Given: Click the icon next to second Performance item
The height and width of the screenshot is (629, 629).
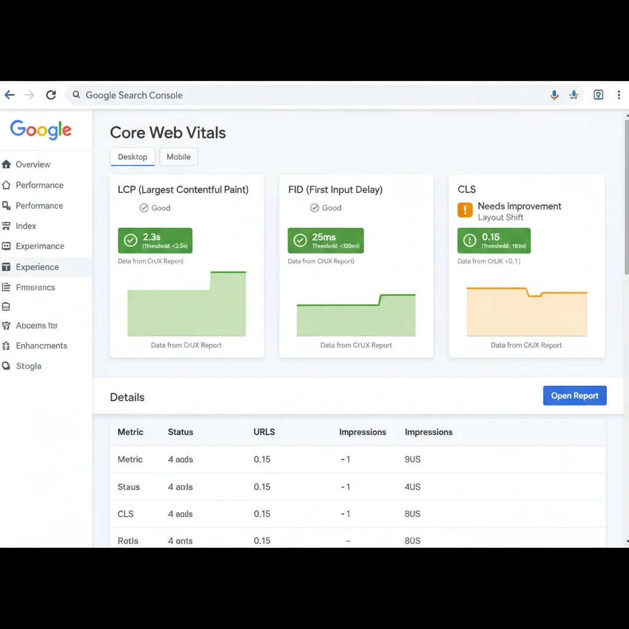Looking at the screenshot, I should tap(6, 206).
